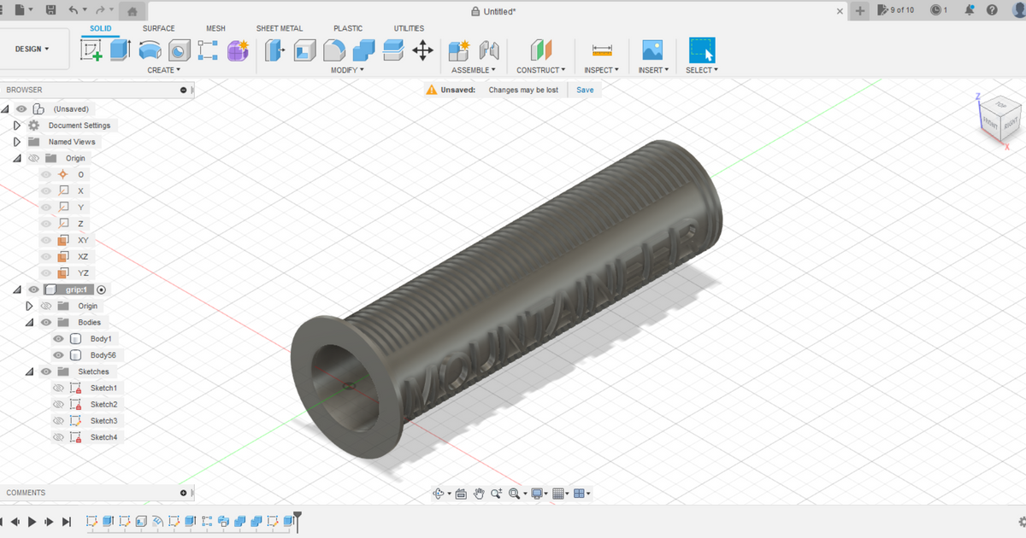Viewport: 1026px width, 538px height.
Task: Switch to the SHEET METAL tab
Action: (280, 28)
